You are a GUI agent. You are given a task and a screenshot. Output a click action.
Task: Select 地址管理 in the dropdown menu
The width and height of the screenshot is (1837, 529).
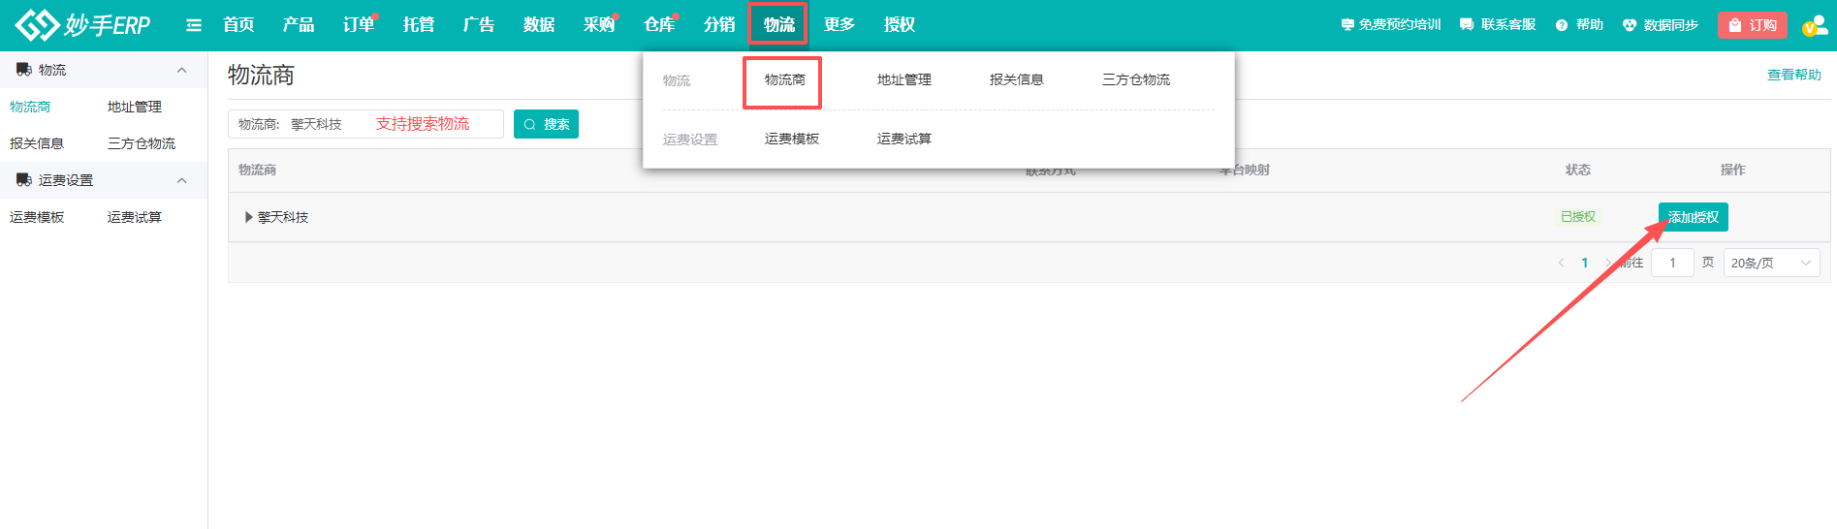click(903, 79)
